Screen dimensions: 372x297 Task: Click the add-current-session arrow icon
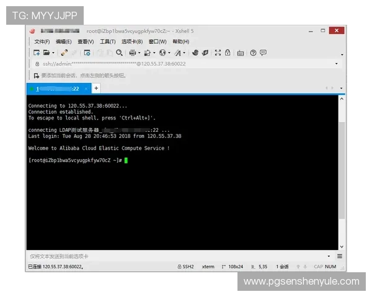[x=37, y=75]
